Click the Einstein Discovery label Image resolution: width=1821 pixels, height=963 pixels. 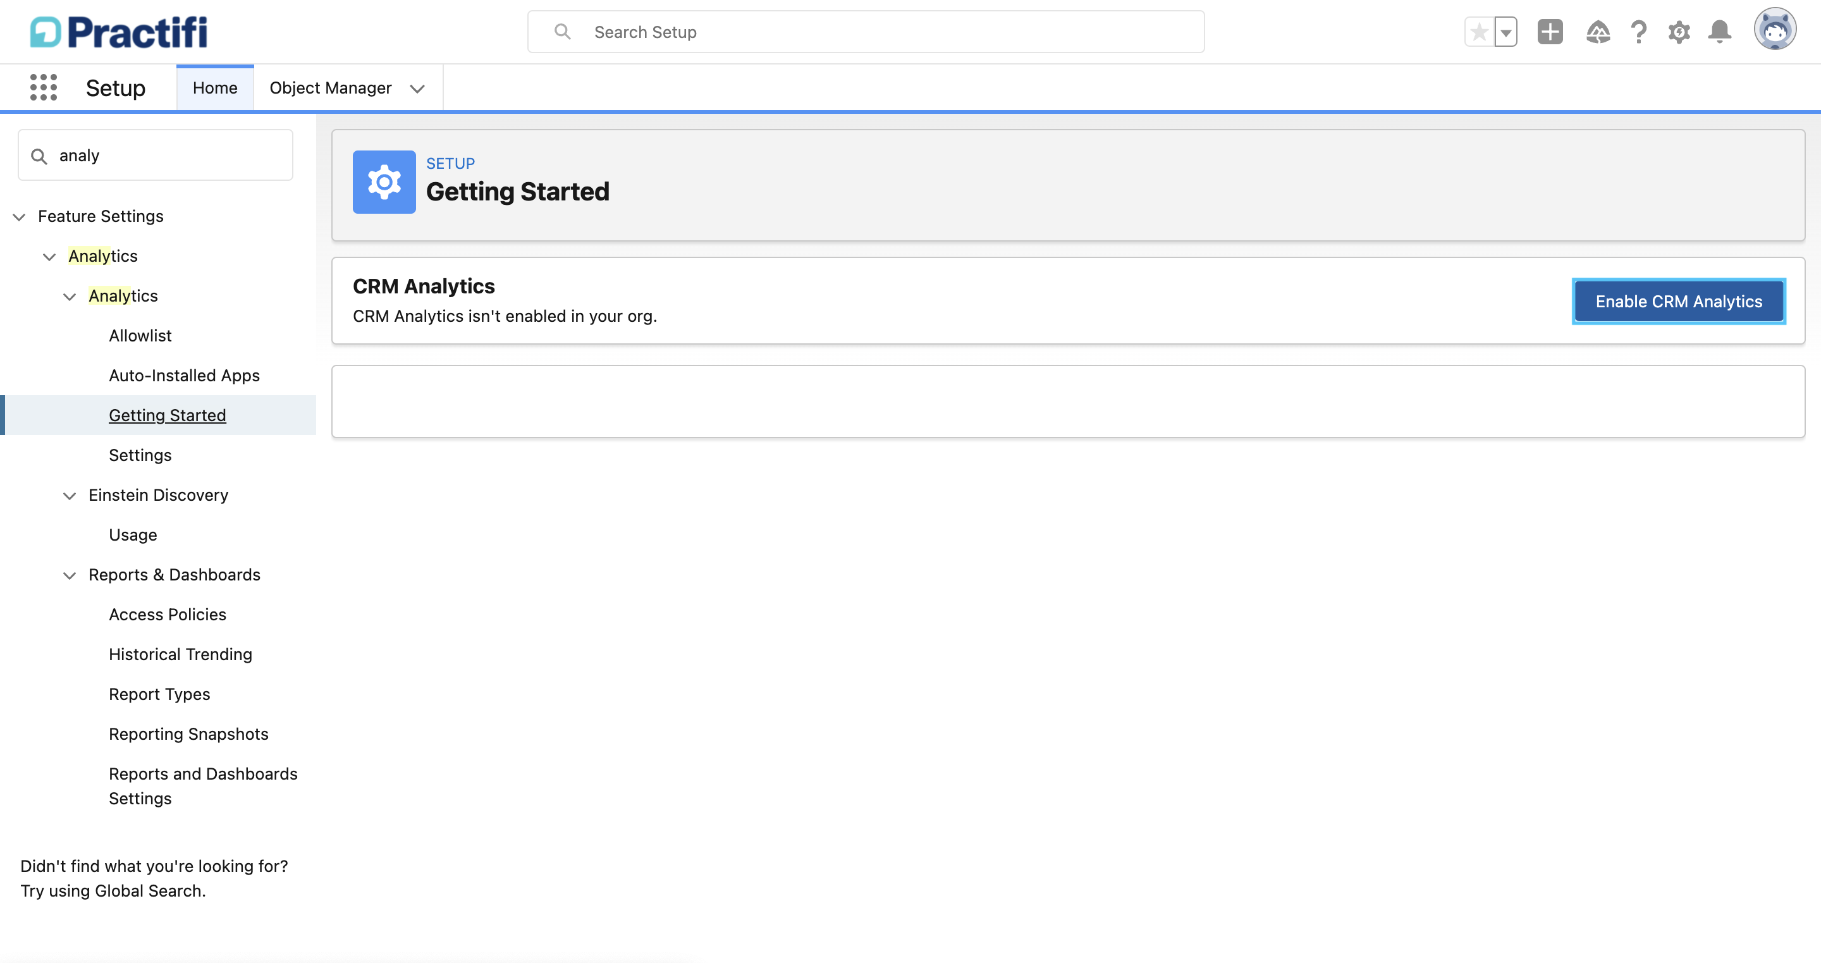pos(158,495)
